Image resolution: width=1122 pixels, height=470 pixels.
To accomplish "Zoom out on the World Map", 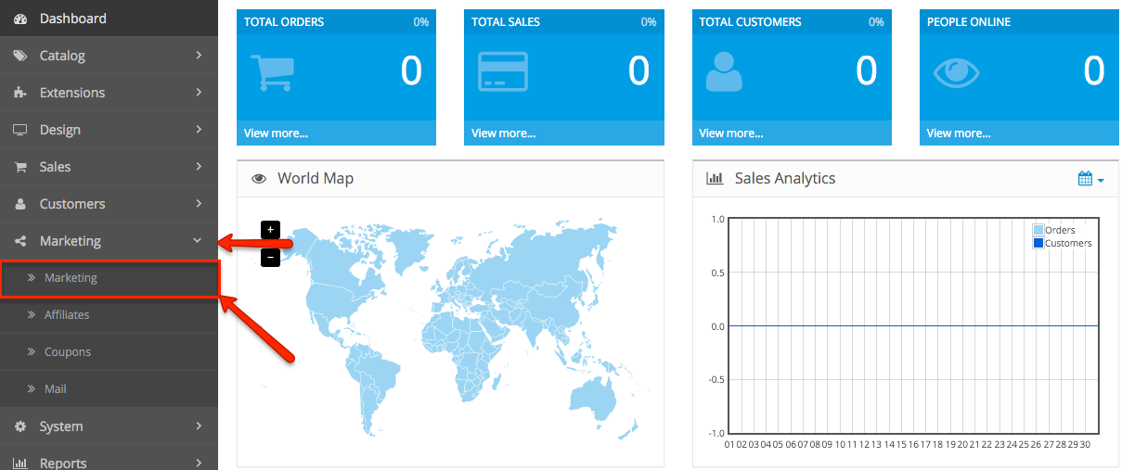I will click(x=270, y=257).
